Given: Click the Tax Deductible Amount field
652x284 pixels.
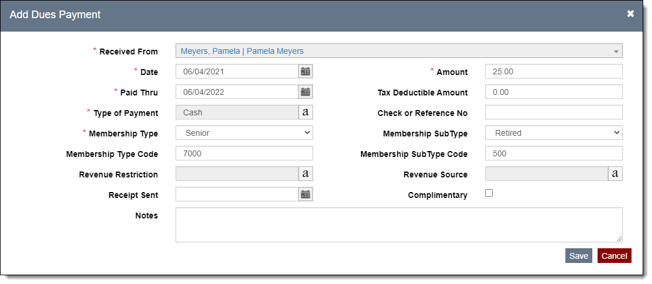Looking at the screenshot, I should pos(554,92).
